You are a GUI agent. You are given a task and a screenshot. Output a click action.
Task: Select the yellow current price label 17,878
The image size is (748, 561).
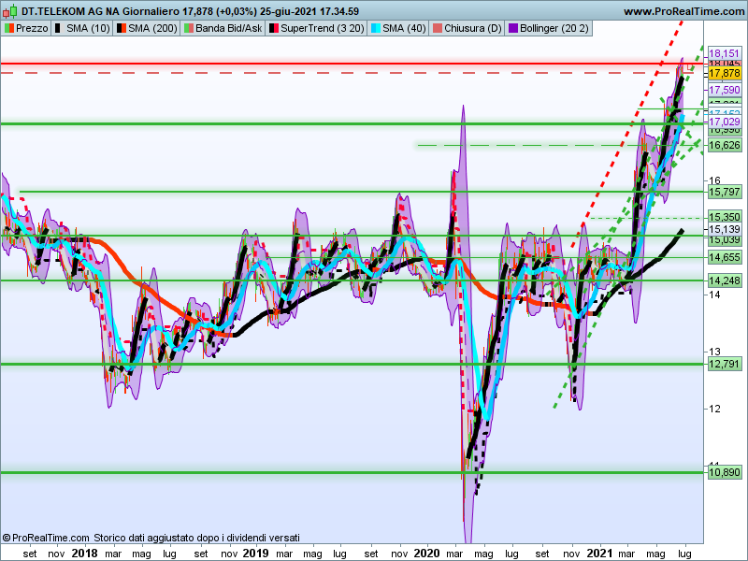[724, 73]
